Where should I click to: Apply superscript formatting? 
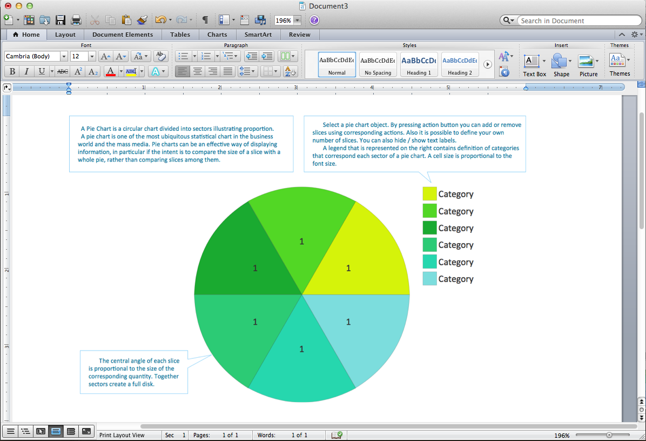78,71
